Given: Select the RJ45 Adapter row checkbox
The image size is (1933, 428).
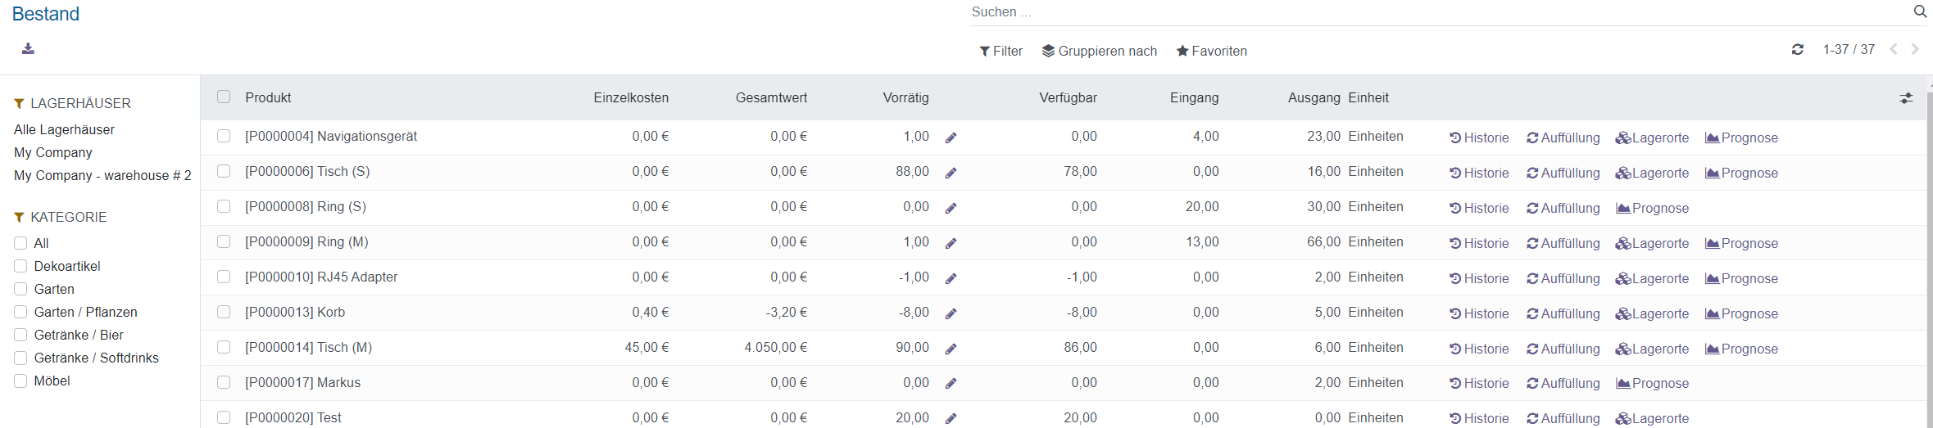Looking at the screenshot, I should point(224,277).
